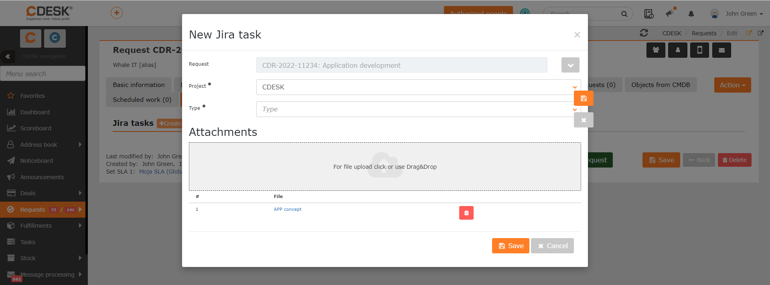The width and height of the screenshot is (770, 285).
Task: Switch to the Objects from CMDB tab
Action: [x=661, y=85]
